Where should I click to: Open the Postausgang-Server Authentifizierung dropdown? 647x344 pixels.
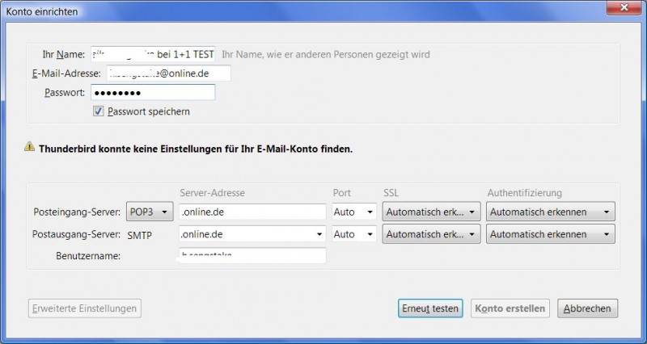[x=550, y=234]
